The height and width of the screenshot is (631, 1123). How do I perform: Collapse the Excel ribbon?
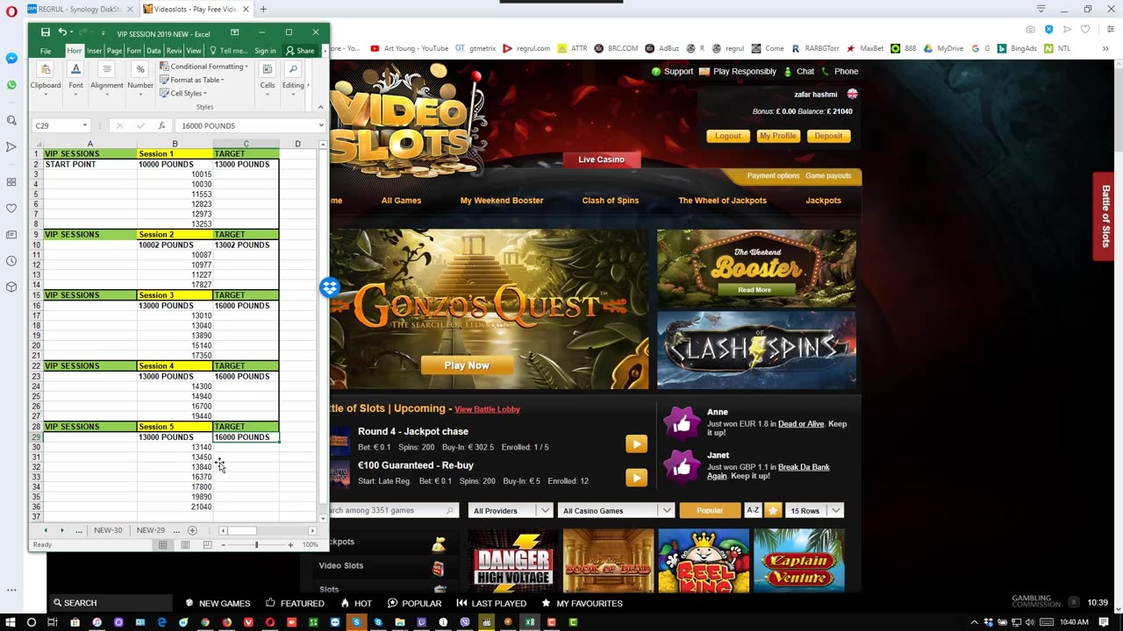coord(320,107)
